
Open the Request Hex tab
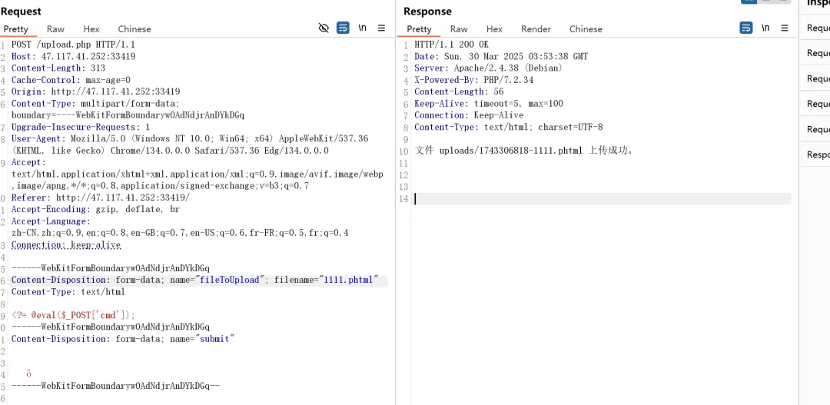coord(91,29)
